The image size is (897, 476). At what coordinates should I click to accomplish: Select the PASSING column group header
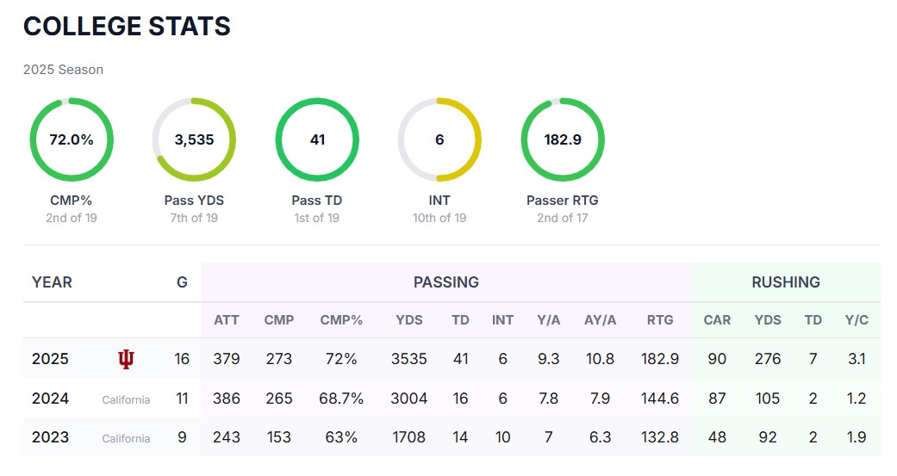pyautogui.click(x=445, y=282)
